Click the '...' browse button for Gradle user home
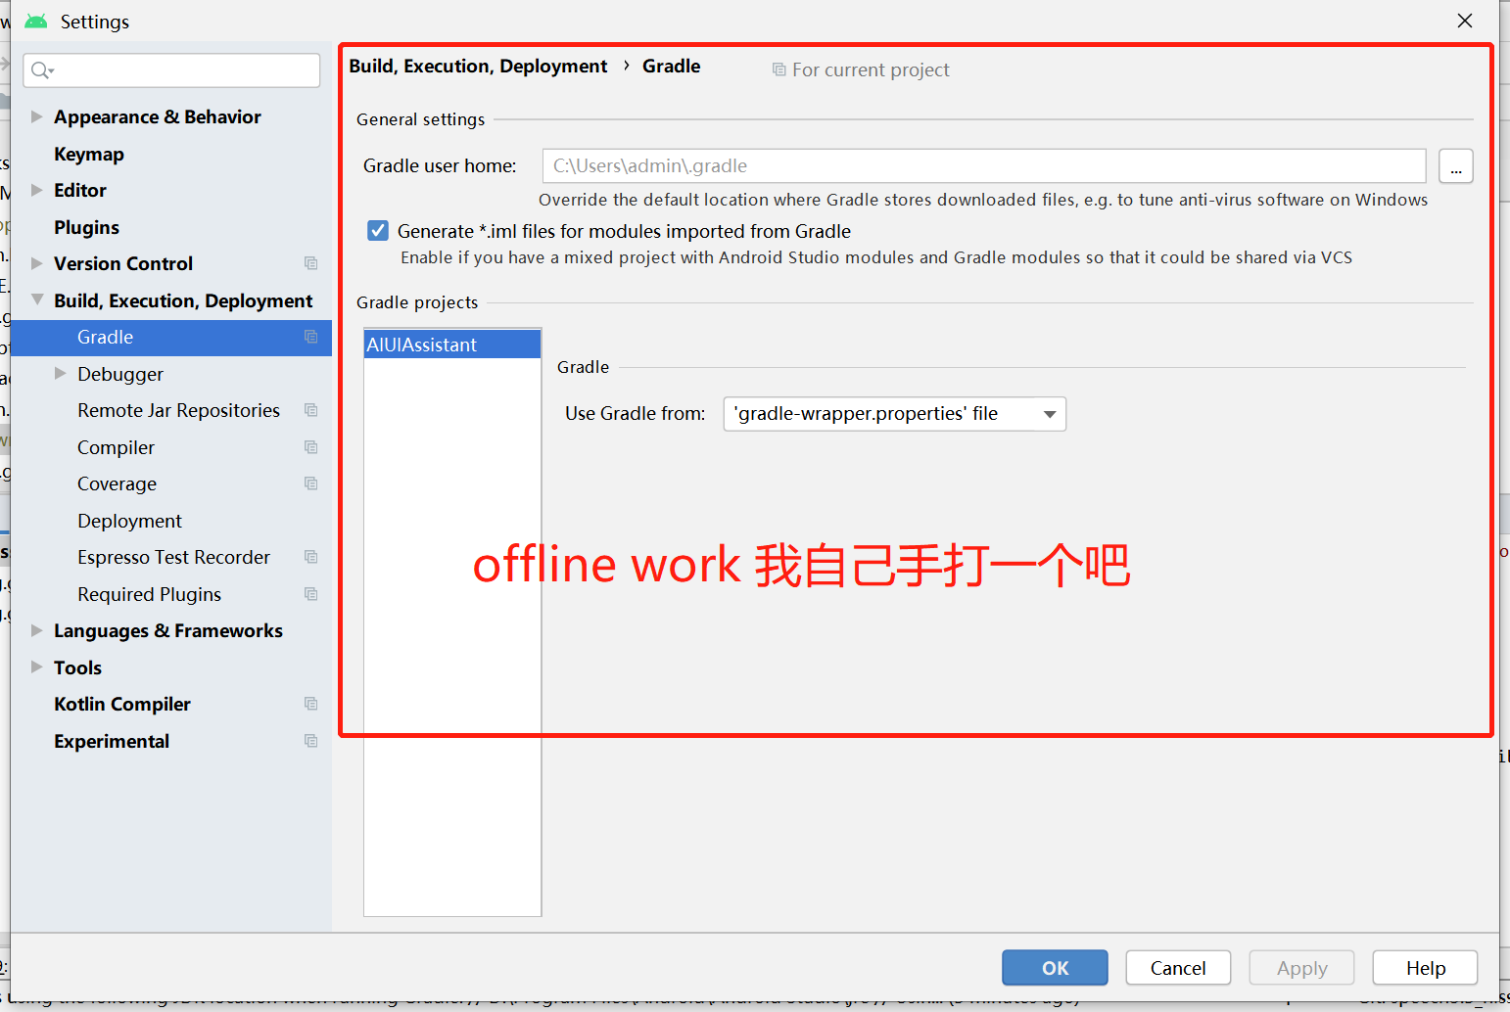 point(1456,165)
